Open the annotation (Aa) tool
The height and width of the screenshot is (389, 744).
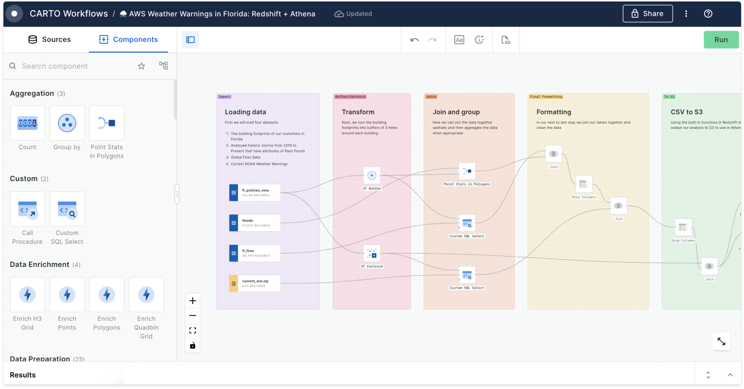(459, 40)
